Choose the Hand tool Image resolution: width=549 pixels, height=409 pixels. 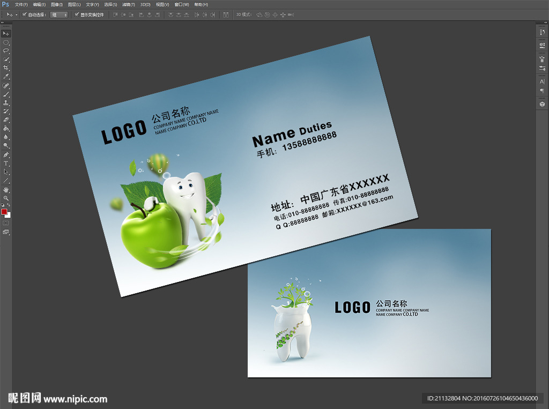[6, 190]
